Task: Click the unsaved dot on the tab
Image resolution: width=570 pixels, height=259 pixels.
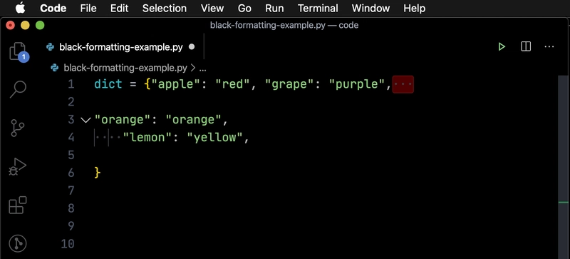Action: coord(192,46)
